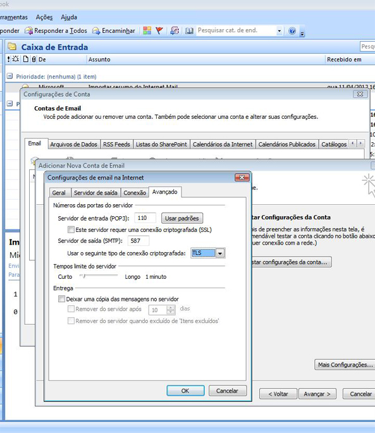Open the color categories icon
The image size is (375, 433).
(147, 30)
